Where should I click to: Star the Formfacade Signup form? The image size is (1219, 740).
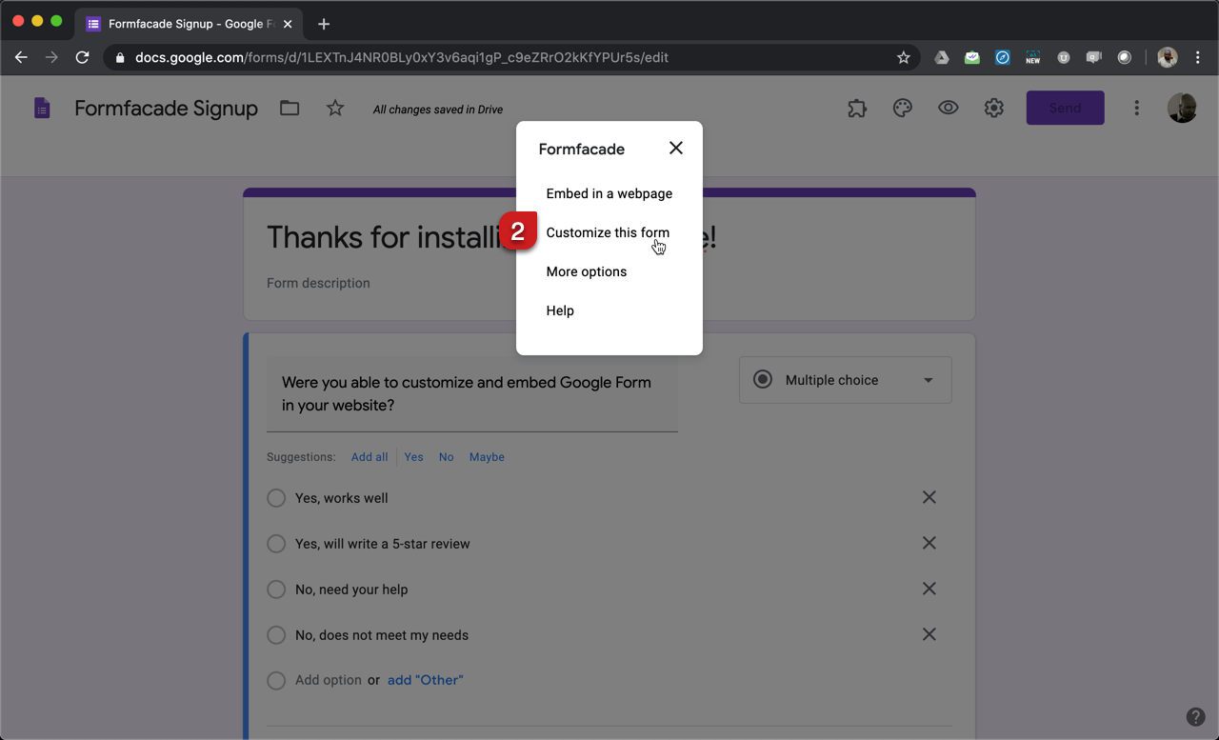coord(335,108)
